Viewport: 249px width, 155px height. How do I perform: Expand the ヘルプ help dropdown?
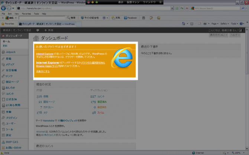[x=235, y=35]
